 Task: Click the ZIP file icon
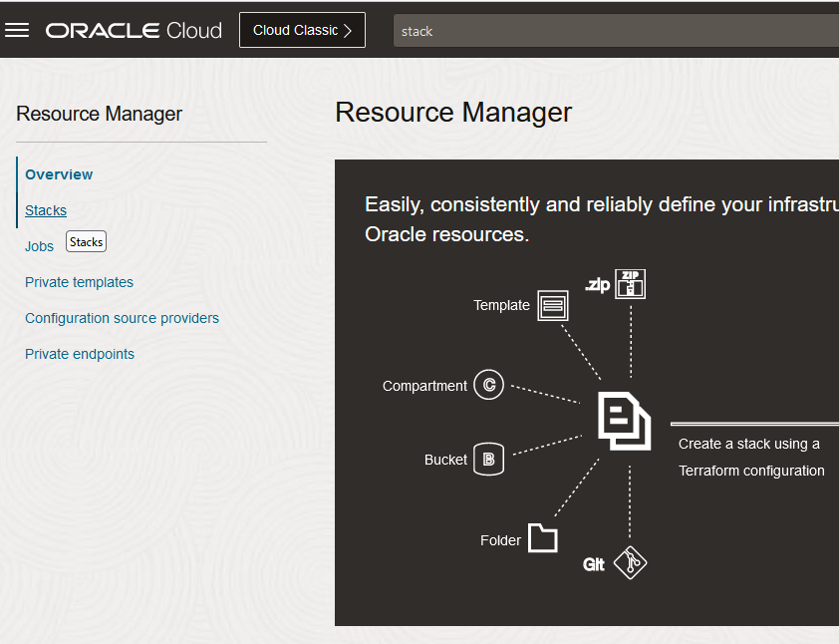click(x=630, y=284)
